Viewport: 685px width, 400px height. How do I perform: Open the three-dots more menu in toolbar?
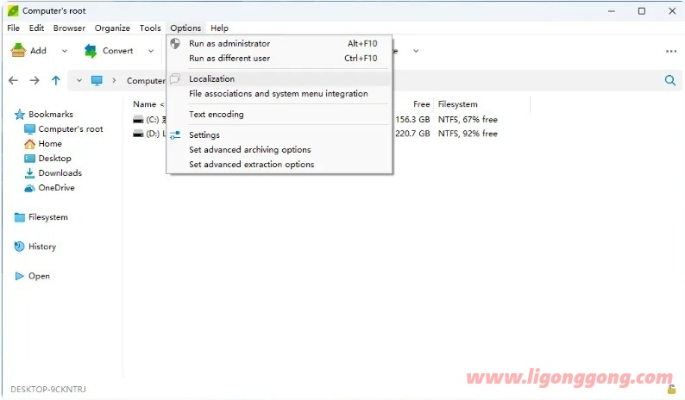(670, 51)
